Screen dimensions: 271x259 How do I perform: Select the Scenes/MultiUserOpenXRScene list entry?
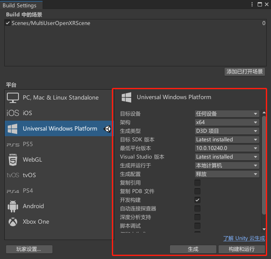(x=135, y=23)
